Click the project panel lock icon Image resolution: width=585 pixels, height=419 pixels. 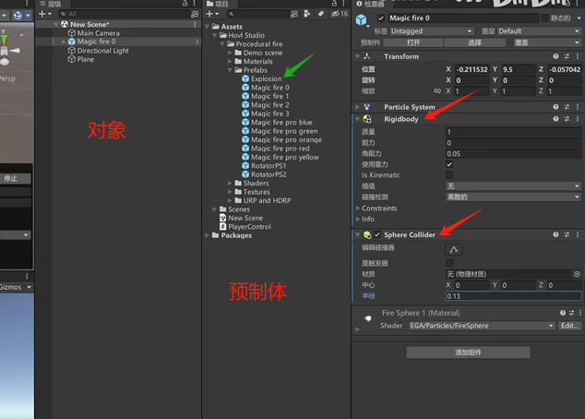tap(334, 4)
